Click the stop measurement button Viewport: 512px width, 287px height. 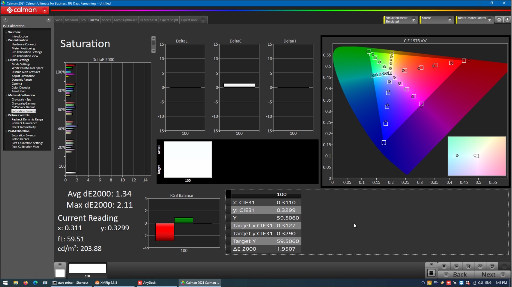click(444, 266)
